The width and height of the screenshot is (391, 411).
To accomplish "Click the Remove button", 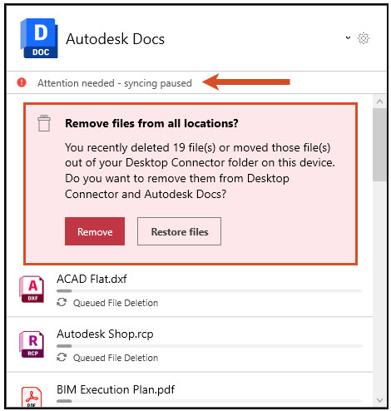I will (x=95, y=231).
